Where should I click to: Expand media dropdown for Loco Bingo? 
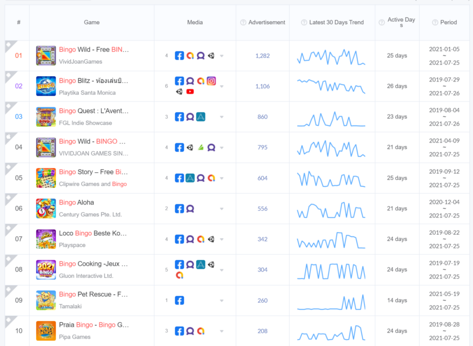222,240
